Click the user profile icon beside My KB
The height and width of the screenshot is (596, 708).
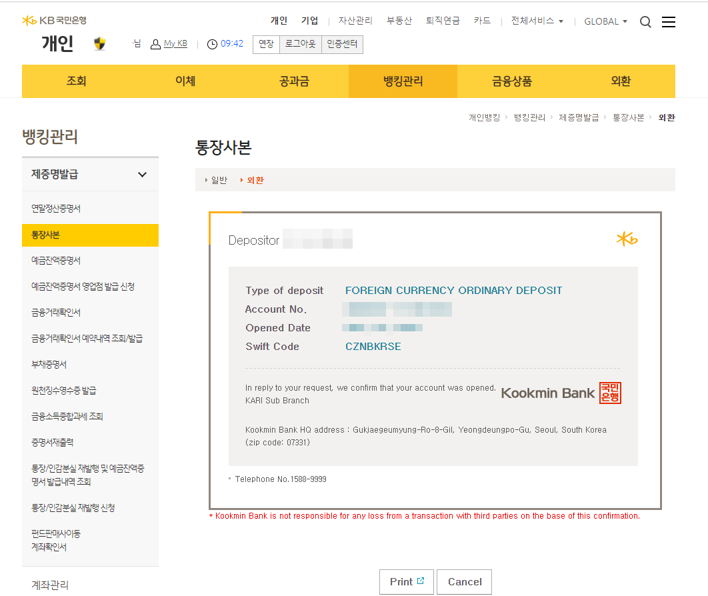click(x=155, y=44)
